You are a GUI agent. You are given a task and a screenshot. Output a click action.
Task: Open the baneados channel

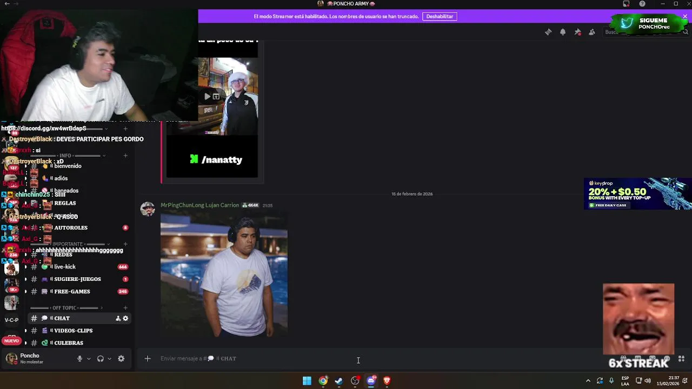point(78,191)
